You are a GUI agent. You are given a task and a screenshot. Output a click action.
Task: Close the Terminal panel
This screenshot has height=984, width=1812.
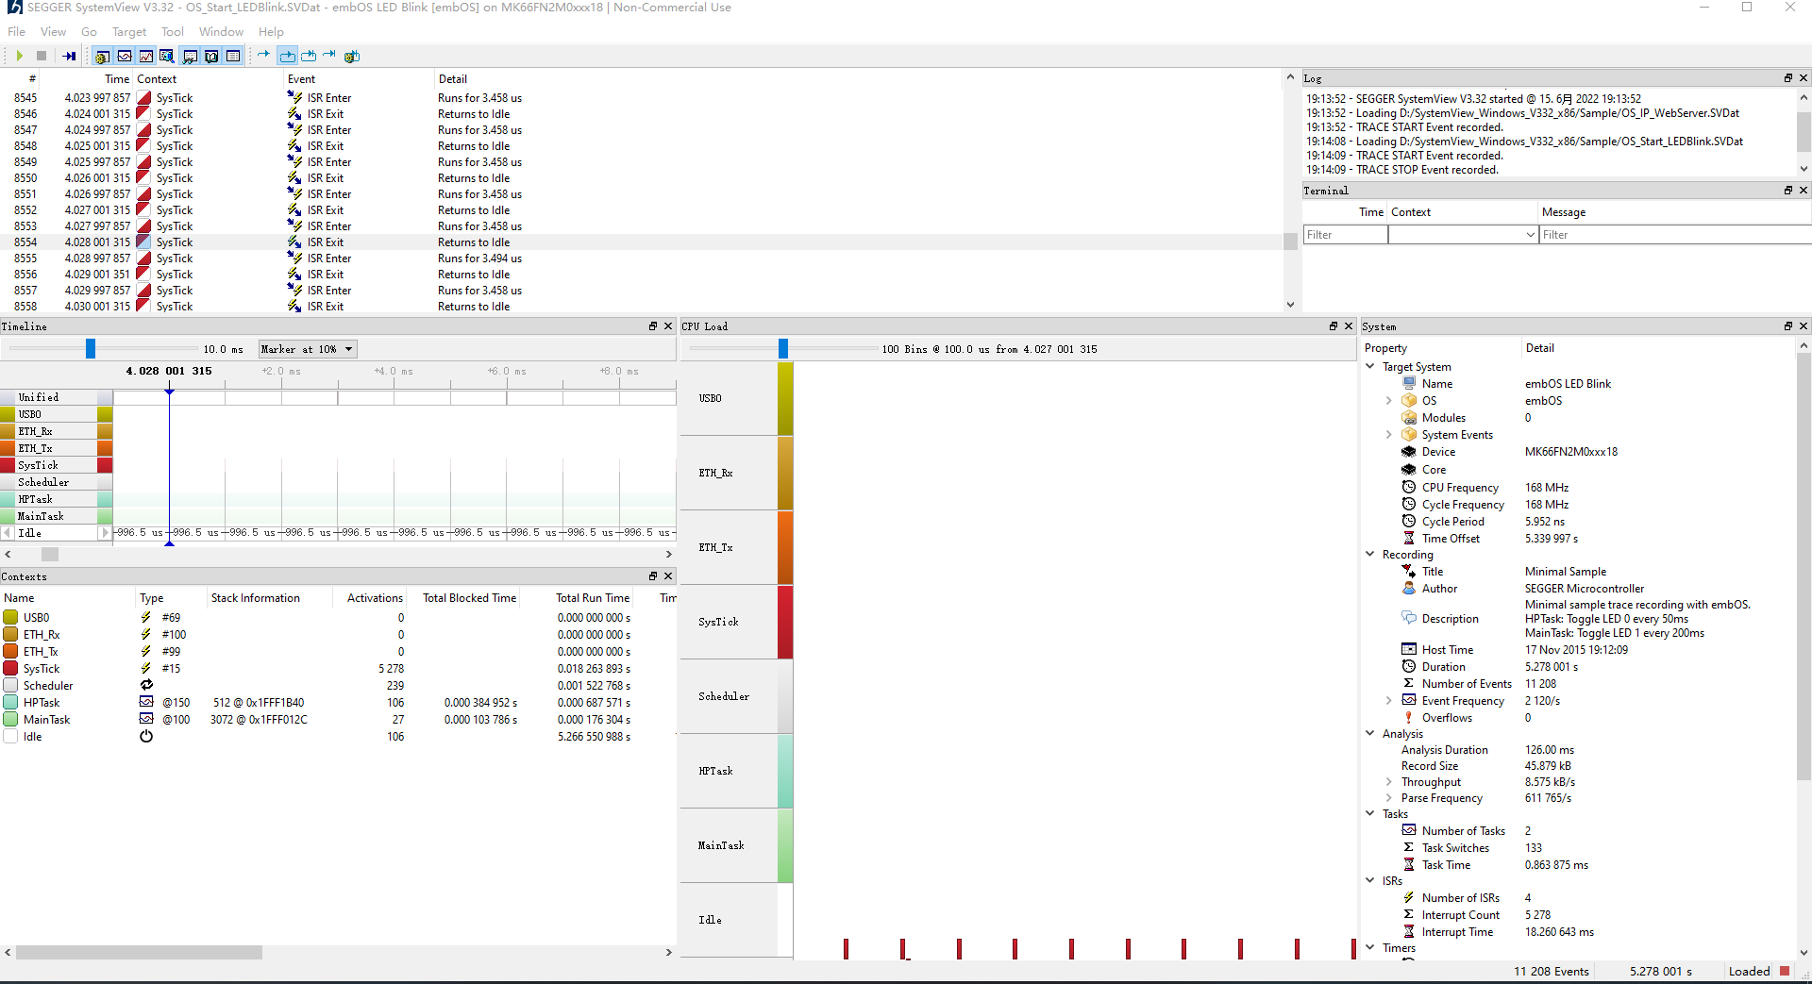[x=1803, y=191]
